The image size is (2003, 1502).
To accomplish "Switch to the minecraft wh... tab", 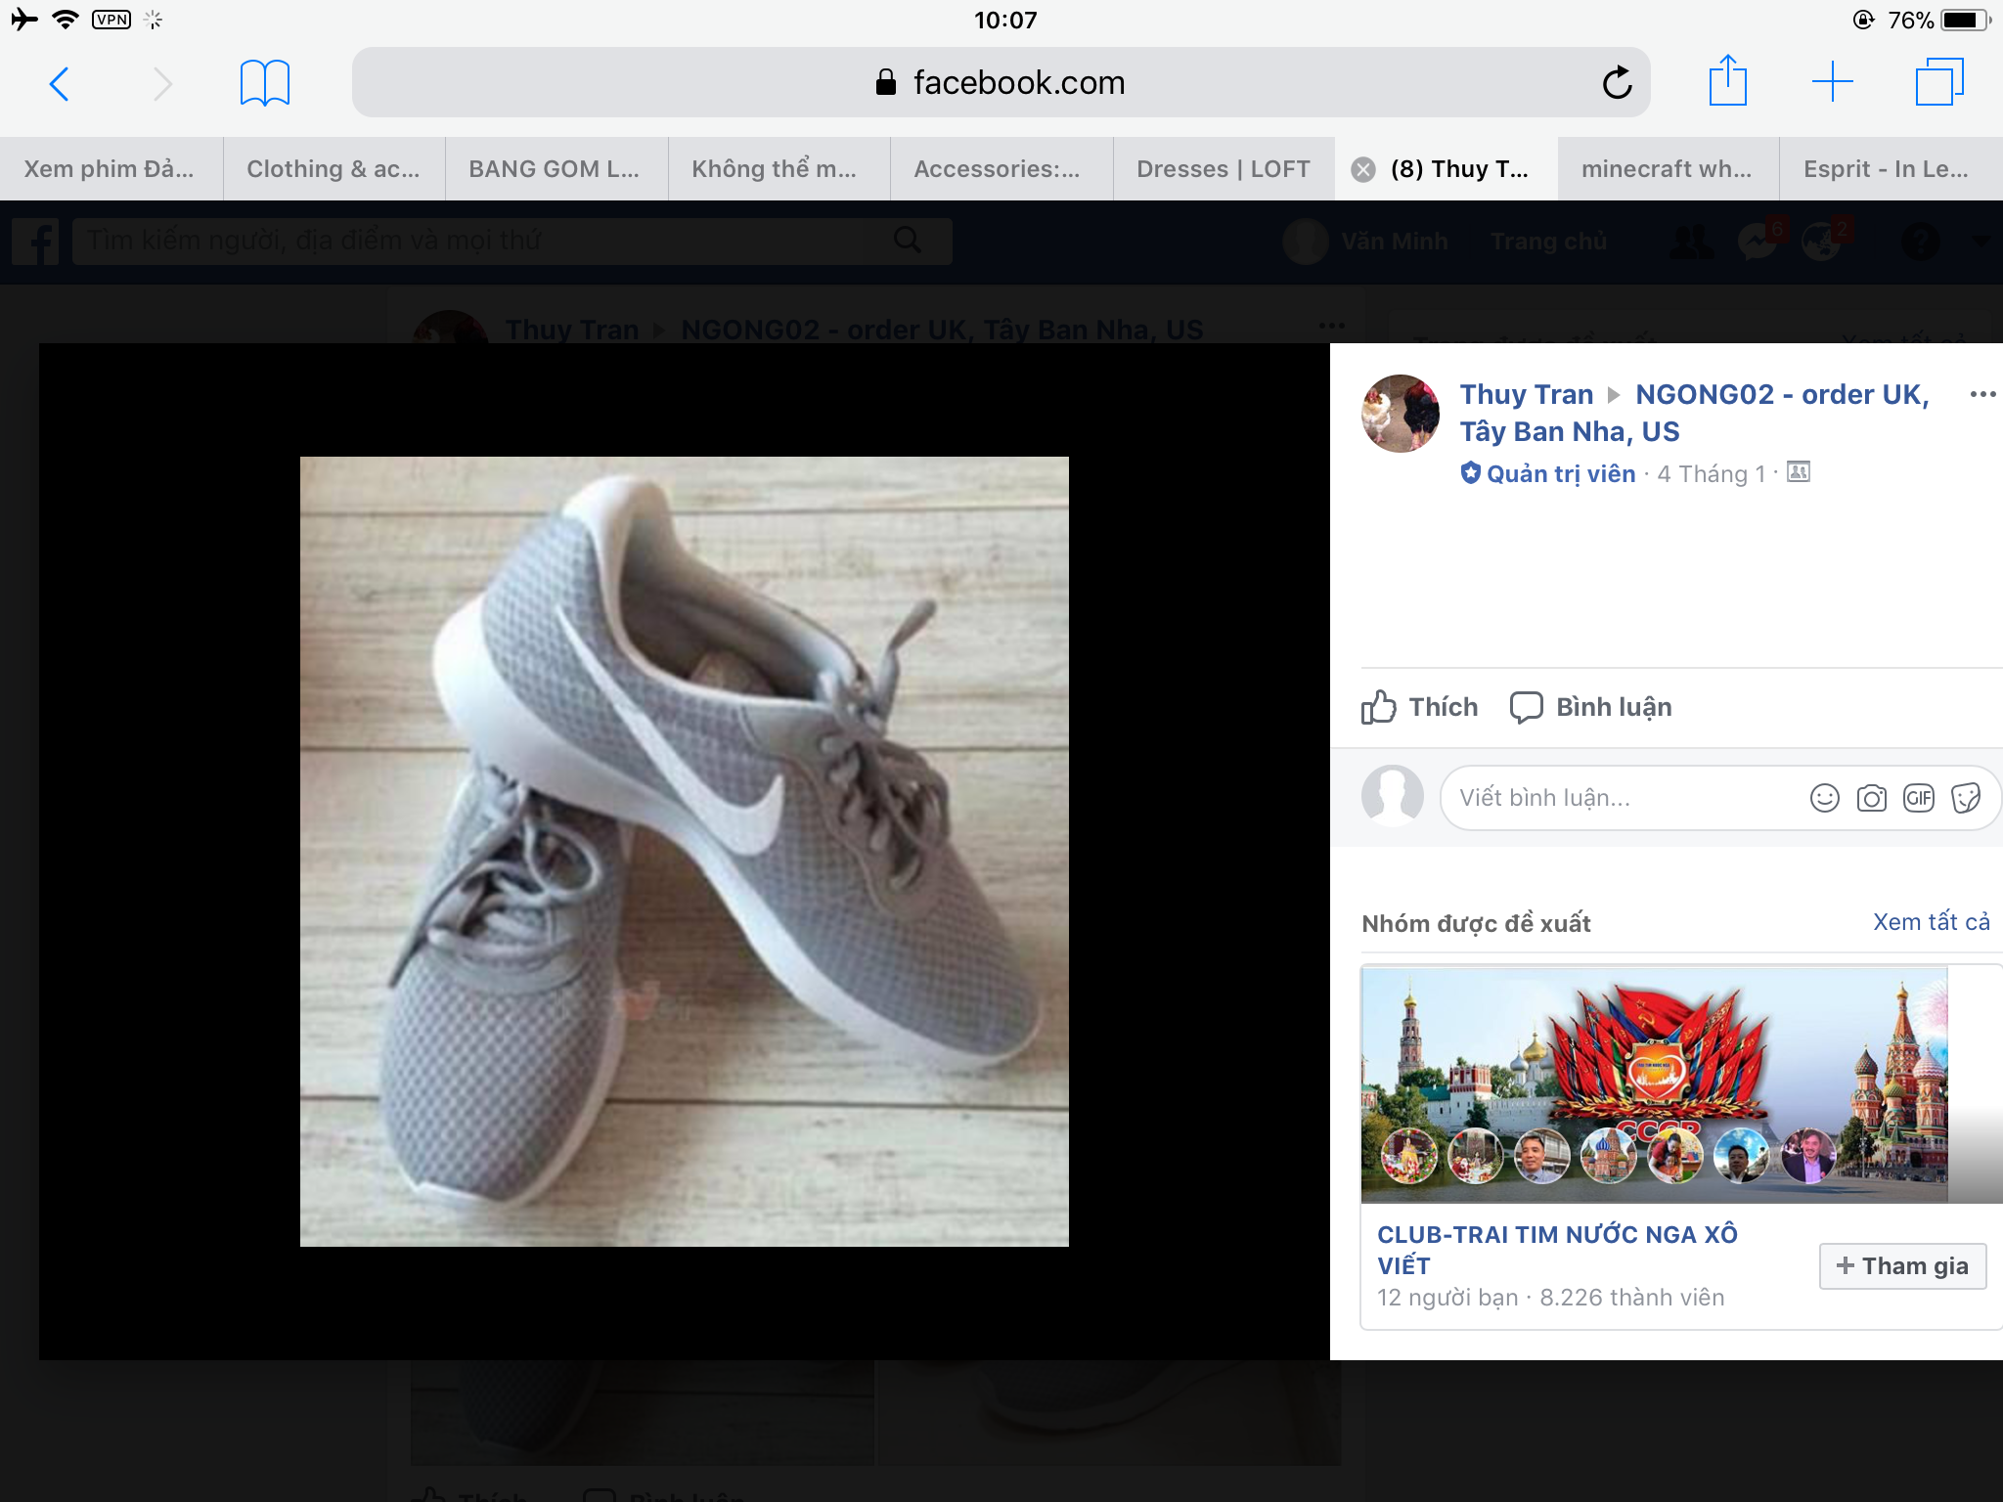I will point(1667,169).
